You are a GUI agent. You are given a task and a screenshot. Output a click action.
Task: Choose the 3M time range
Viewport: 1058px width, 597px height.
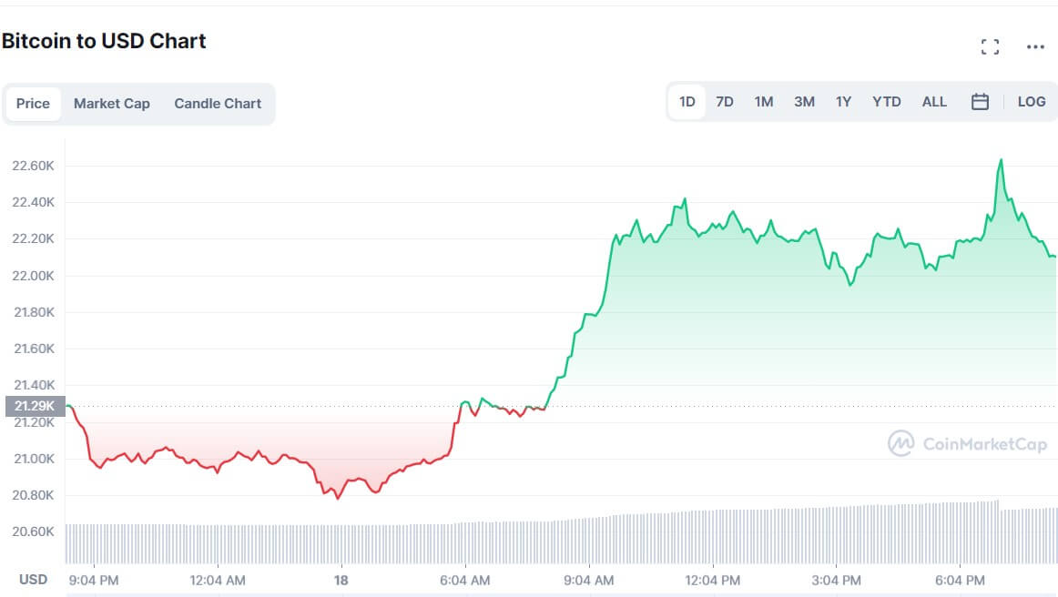pos(804,102)
